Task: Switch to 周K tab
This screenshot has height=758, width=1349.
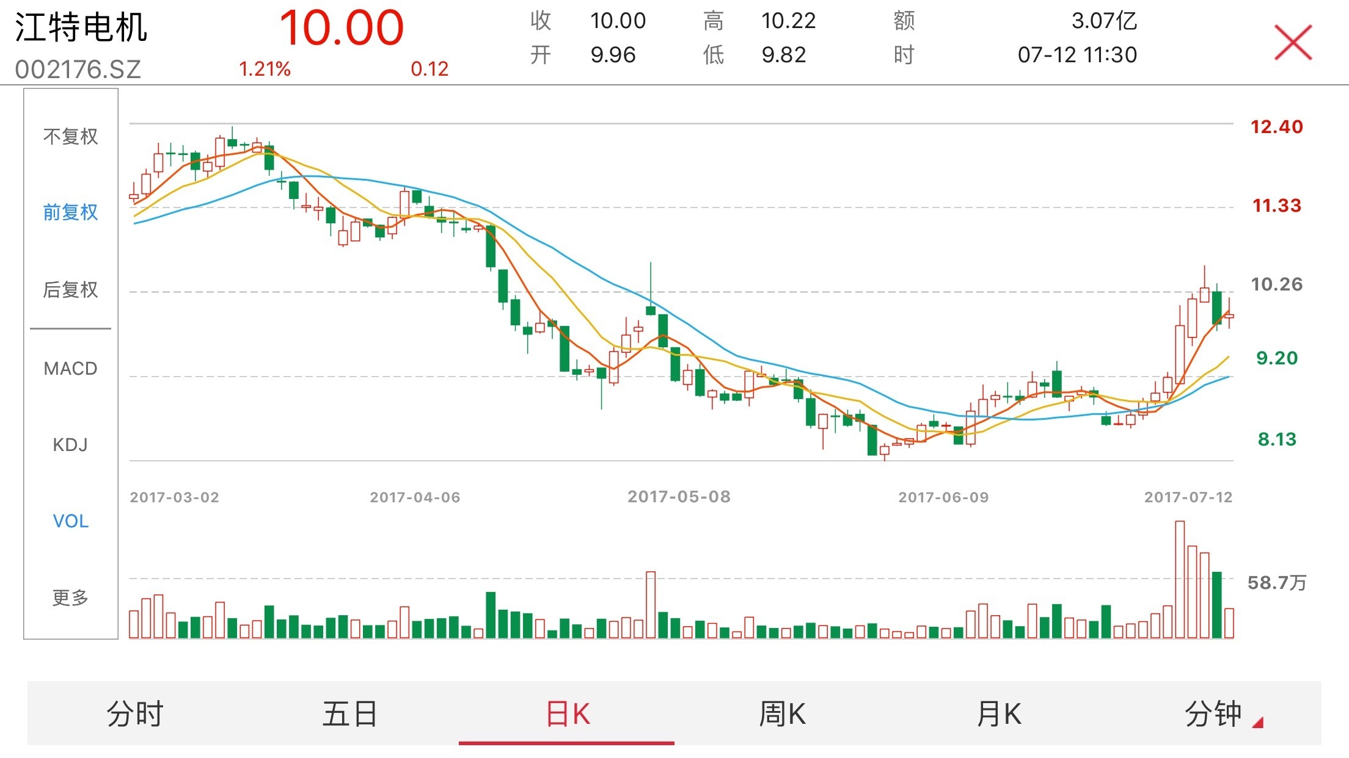Action: (783, 713)
